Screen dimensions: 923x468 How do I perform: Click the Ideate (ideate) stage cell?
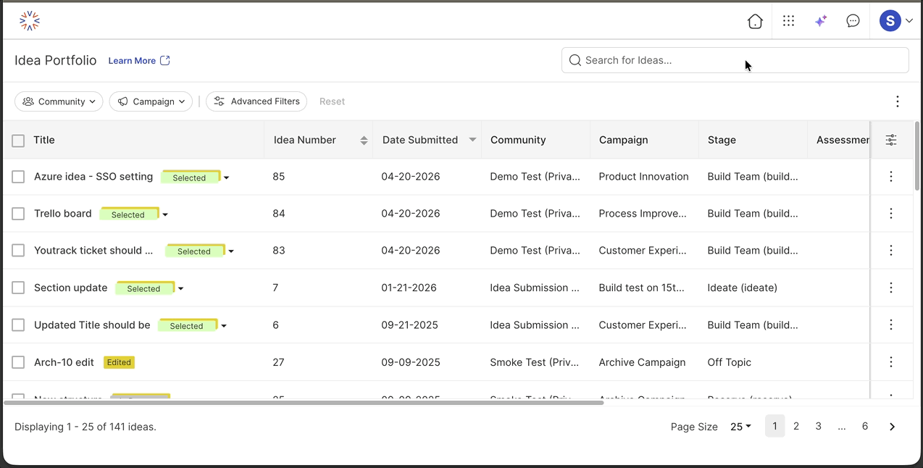[742, 288]
